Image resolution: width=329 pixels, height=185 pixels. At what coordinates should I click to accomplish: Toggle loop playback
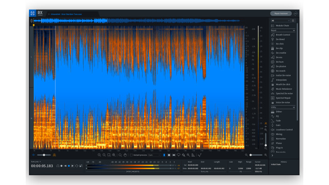coord(77,166)
